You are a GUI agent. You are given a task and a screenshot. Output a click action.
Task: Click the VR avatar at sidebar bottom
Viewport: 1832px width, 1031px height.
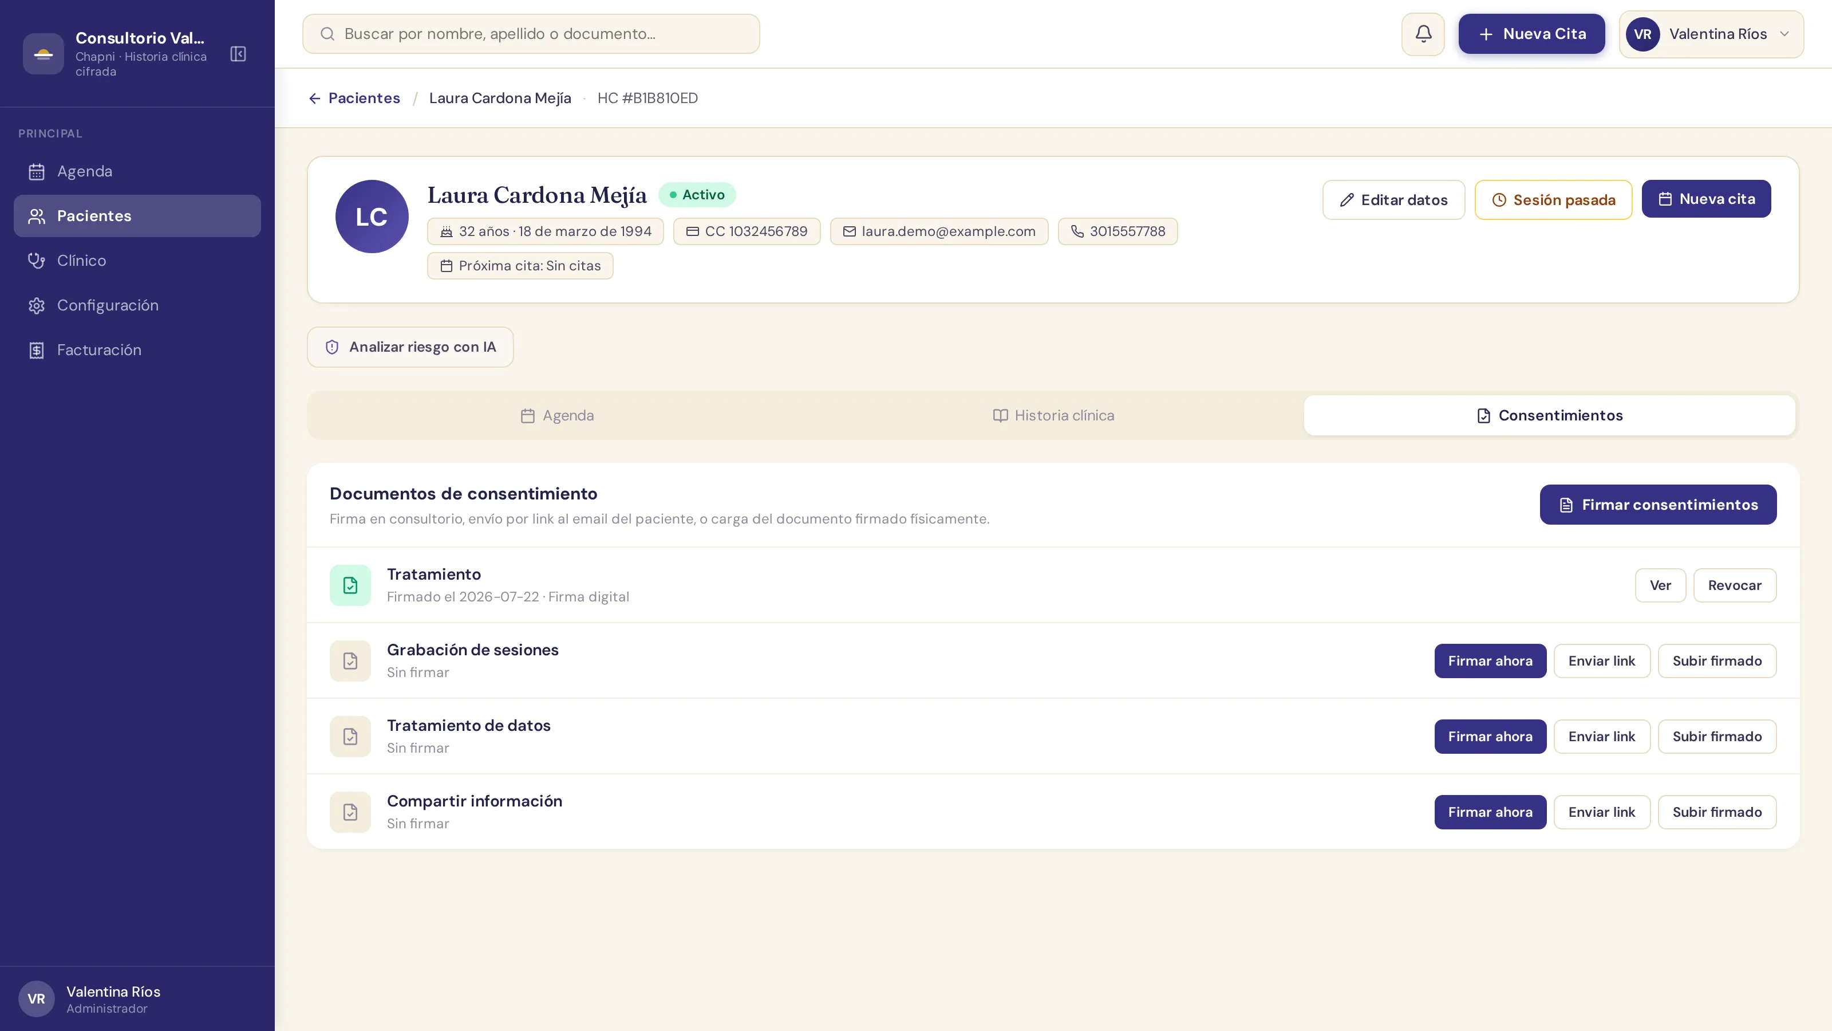(x=36, y=998)
